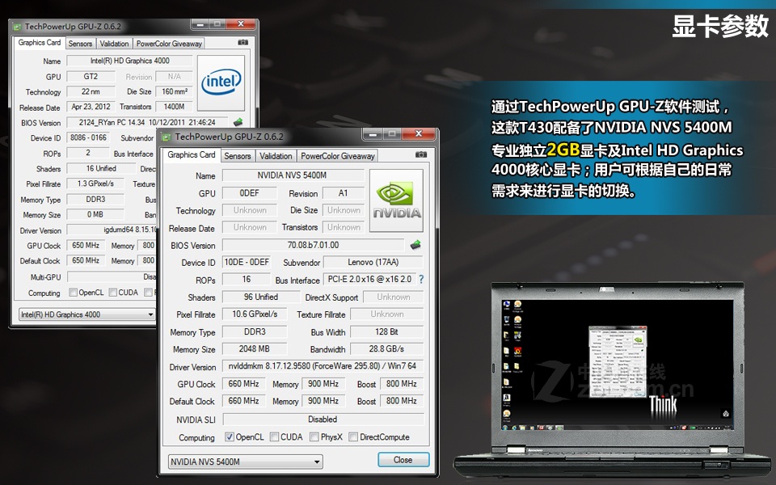Click the NVIDIA SLI value Disabled

click(323, 420)
